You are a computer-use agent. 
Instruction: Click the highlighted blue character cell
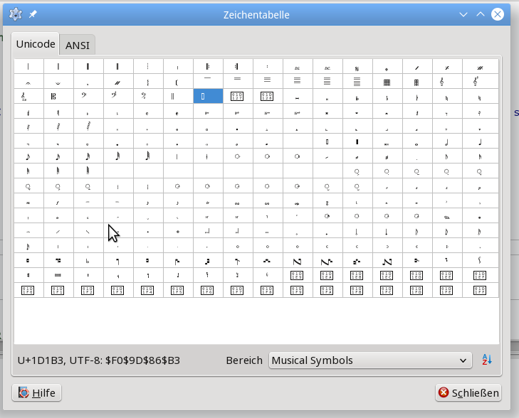[x=207, y=96]
